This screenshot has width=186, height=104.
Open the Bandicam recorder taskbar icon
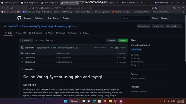(116, 101)
